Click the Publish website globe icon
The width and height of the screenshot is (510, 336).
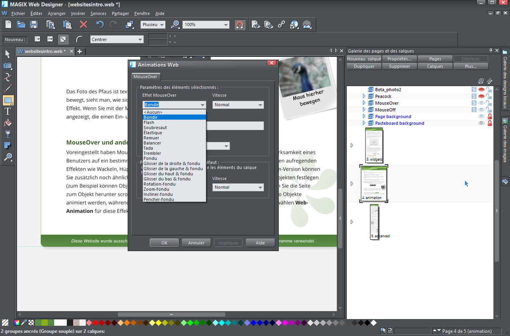tap(307, 25)
